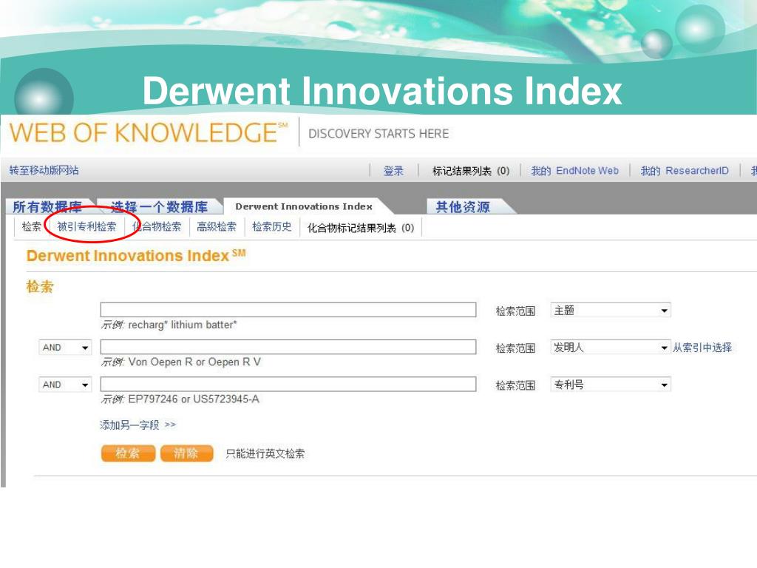The width and height of the screenshot is (757, 568).
Task: Click example text Von Oepen R or Oepen R V
Action: (194, 362)
